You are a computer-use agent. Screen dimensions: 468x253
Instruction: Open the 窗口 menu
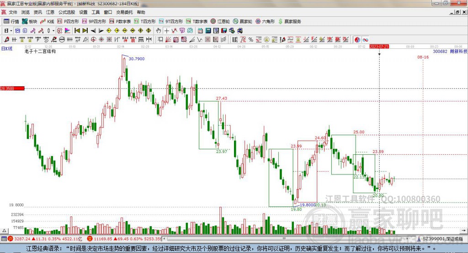pyautogui.click(x=108, y=12)
